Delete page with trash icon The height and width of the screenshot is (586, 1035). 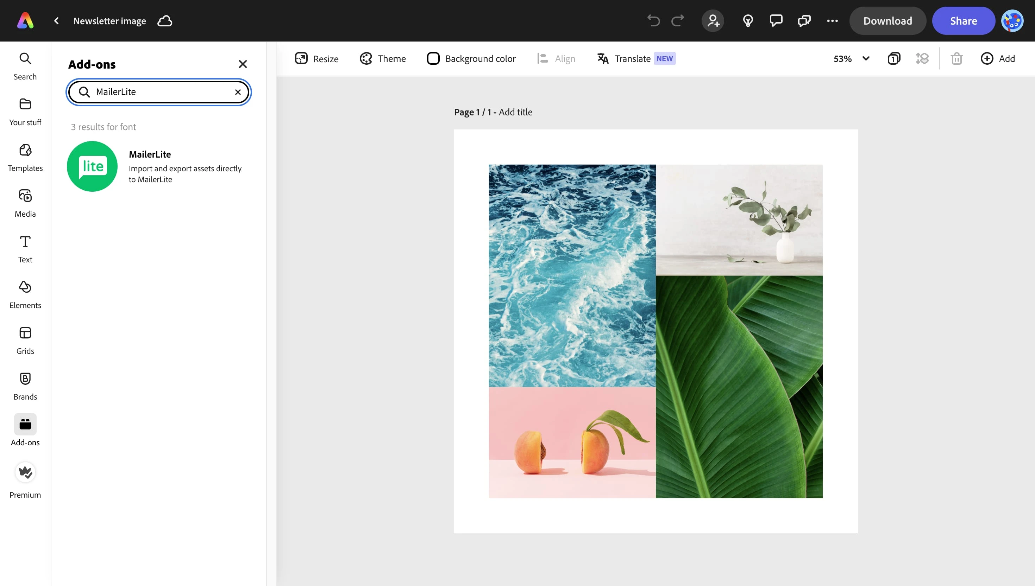pyautogui.click(x=956, y=59)
